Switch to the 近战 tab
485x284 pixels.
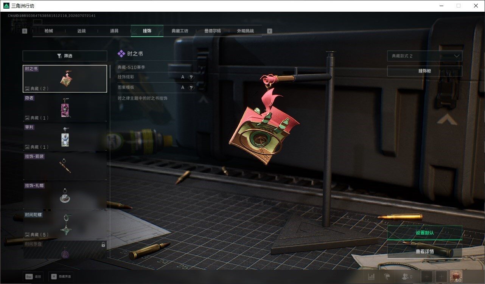[x=81, y=31]
